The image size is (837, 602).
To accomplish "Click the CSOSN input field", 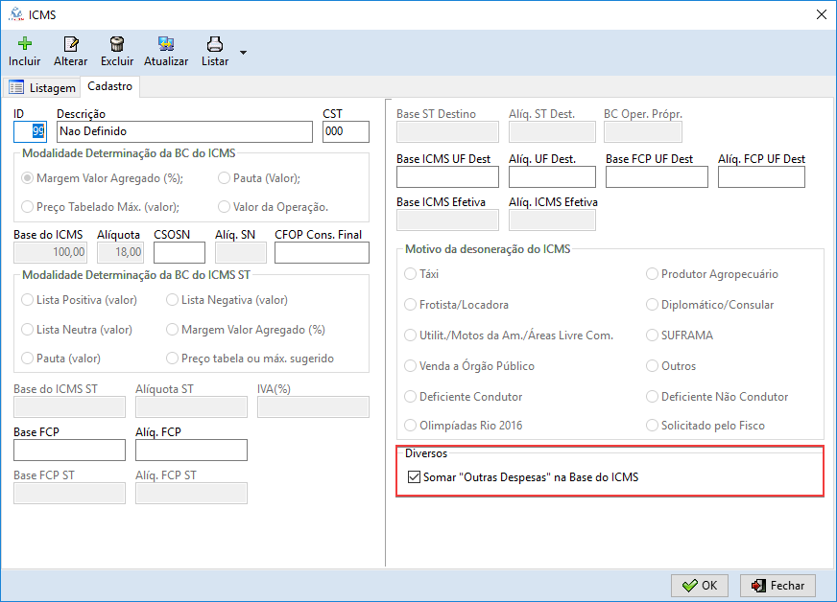I will pyautogui.click(x=179, y=252).
